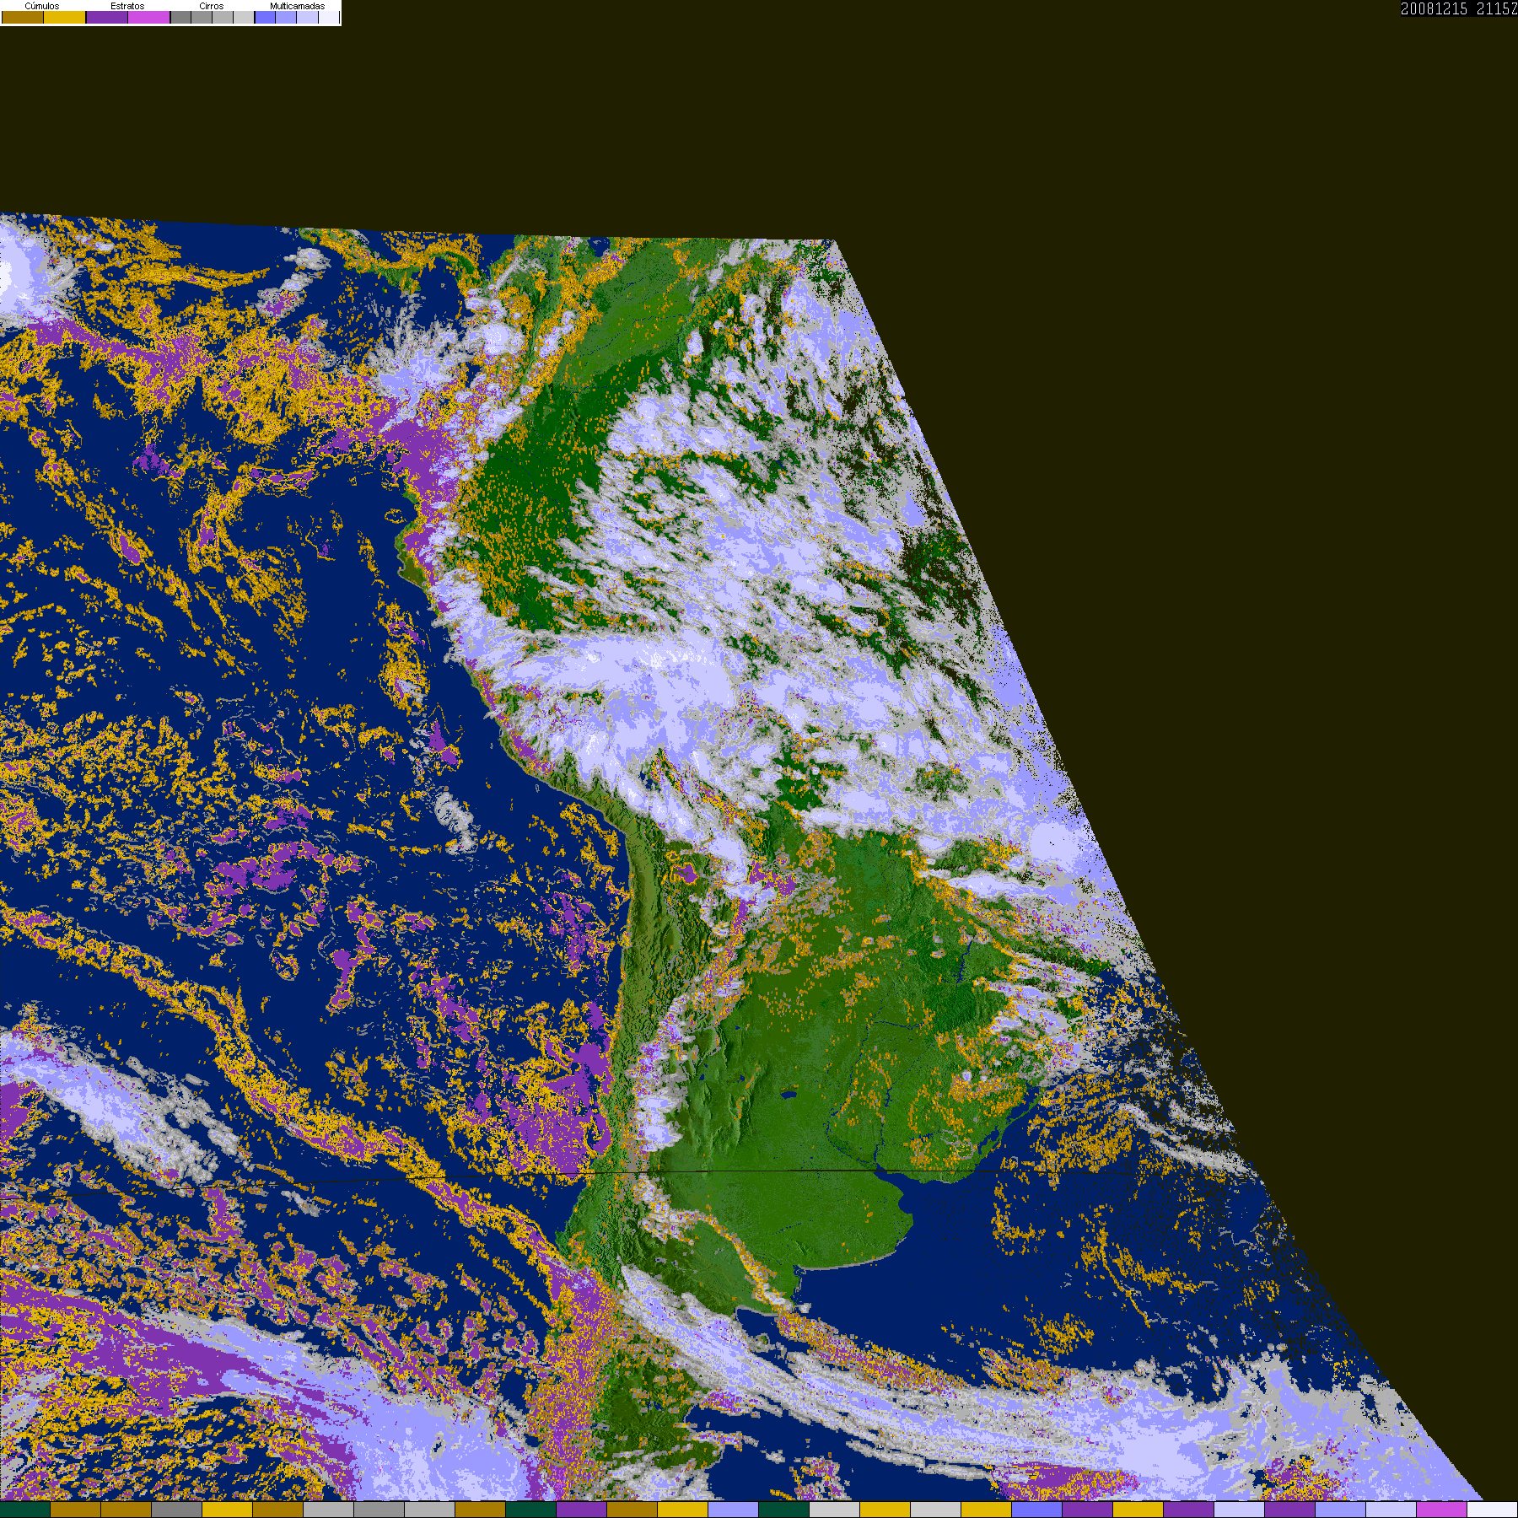Image resolution: width=1518 pixels, height=1518 pixels.
Task: Select the dark brown Cúmulos legend swatch
Action: click(x=23, y=17)
